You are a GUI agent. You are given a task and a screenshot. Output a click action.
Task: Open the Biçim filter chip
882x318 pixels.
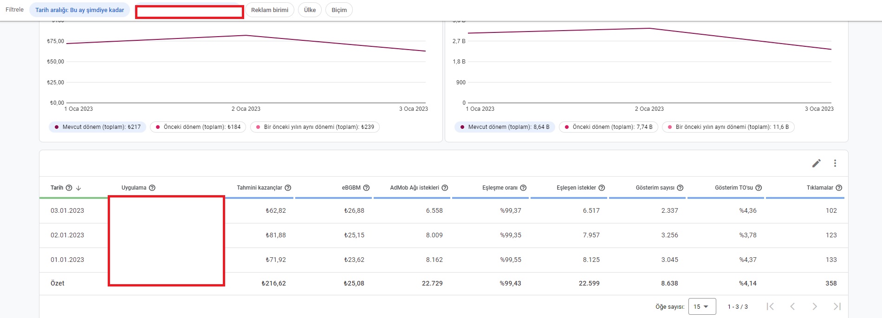(x=339, y=10)
